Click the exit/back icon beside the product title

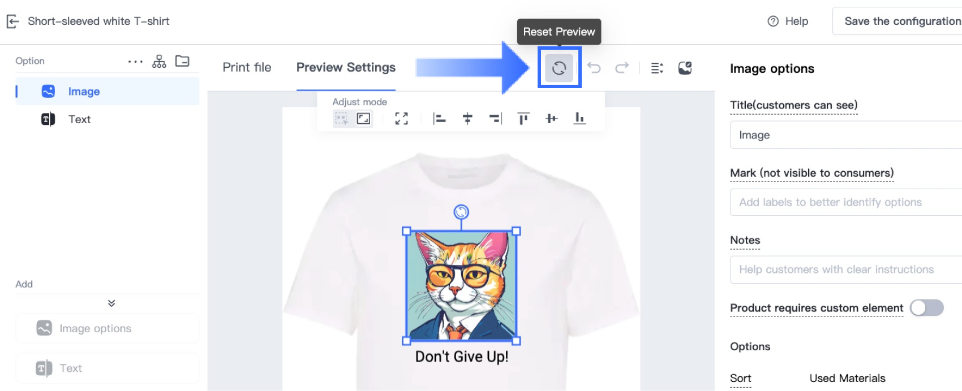(12, 21)
